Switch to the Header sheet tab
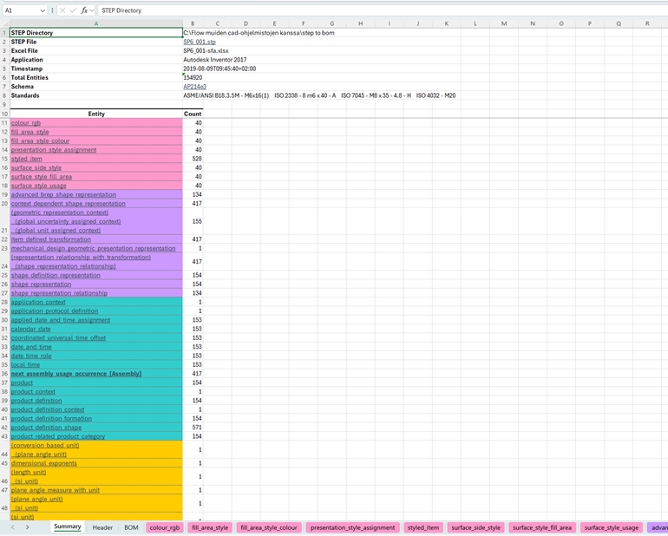 (102, 527)
